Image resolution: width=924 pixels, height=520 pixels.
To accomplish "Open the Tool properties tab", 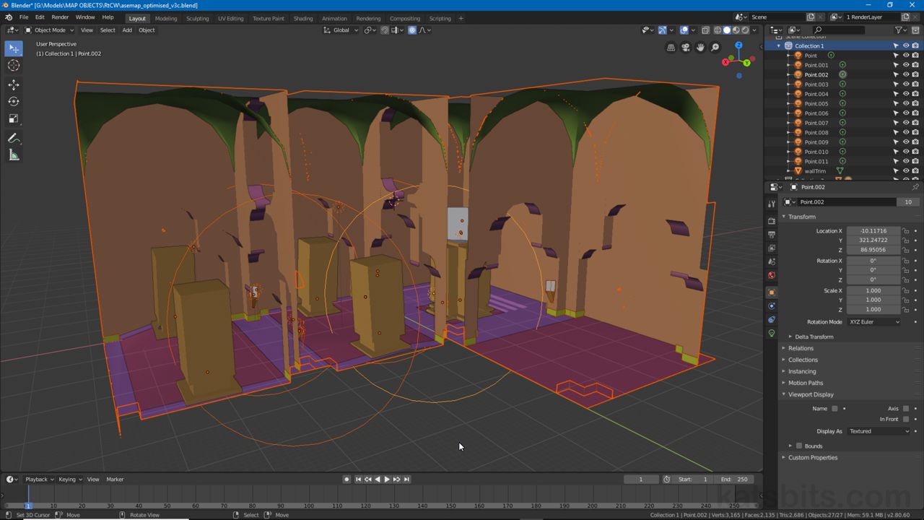I will click(772, 204).
